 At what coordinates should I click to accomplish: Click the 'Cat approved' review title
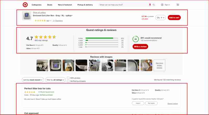point(31,113)
